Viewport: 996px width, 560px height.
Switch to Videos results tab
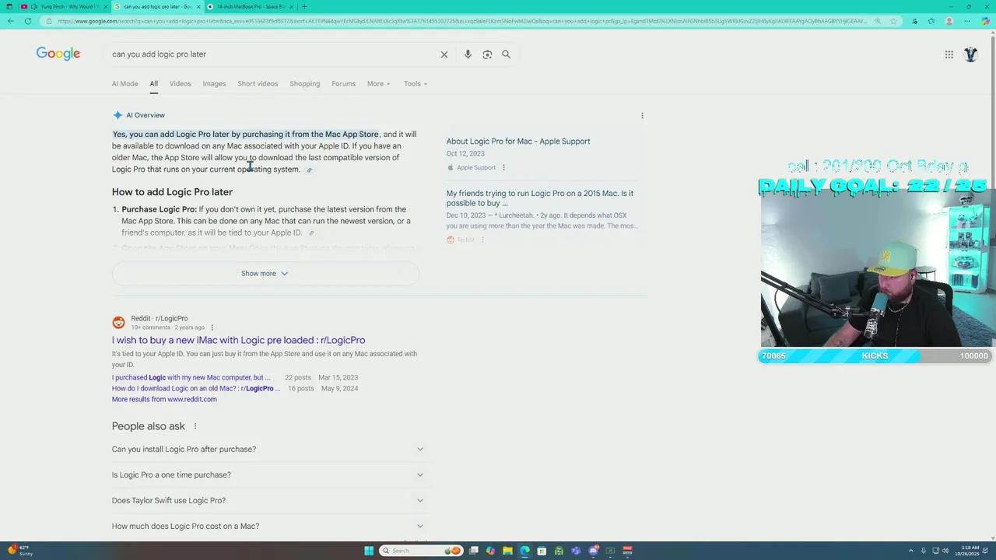tap(180, 84)
